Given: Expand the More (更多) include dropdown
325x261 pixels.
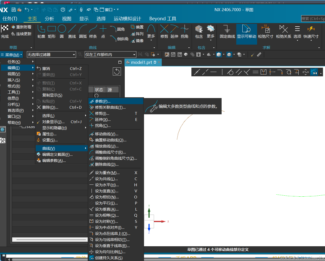Looking at the screenshot, I should [210, 33].
